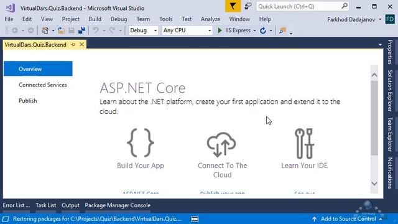Select the VirtualDars.Quiz.Backend document tab
Screen dimensions: 398x224
point(35,45)
